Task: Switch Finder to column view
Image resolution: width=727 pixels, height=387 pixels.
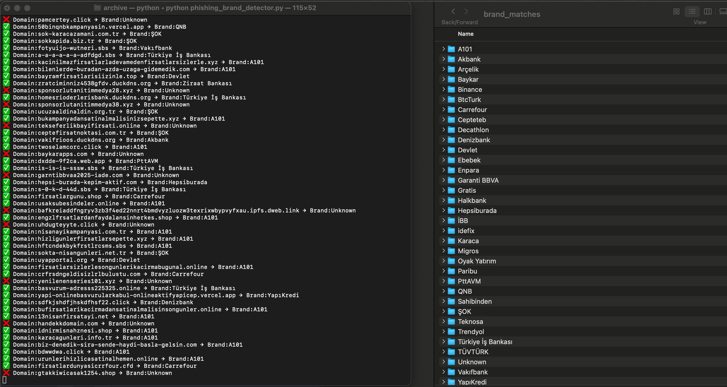Action: click(x=708, y=12)
